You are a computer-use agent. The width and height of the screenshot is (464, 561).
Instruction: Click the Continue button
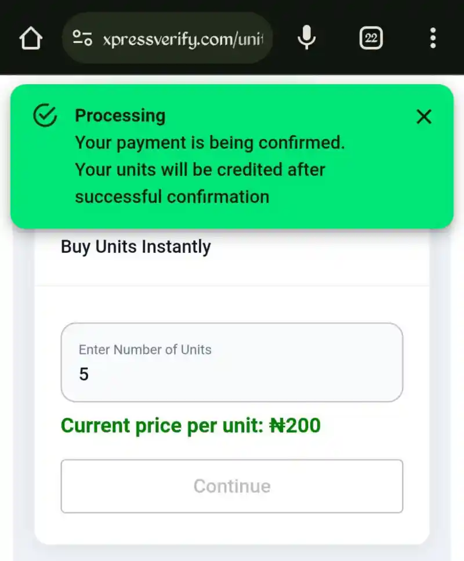pyautogui.click(x=232, y=486)
